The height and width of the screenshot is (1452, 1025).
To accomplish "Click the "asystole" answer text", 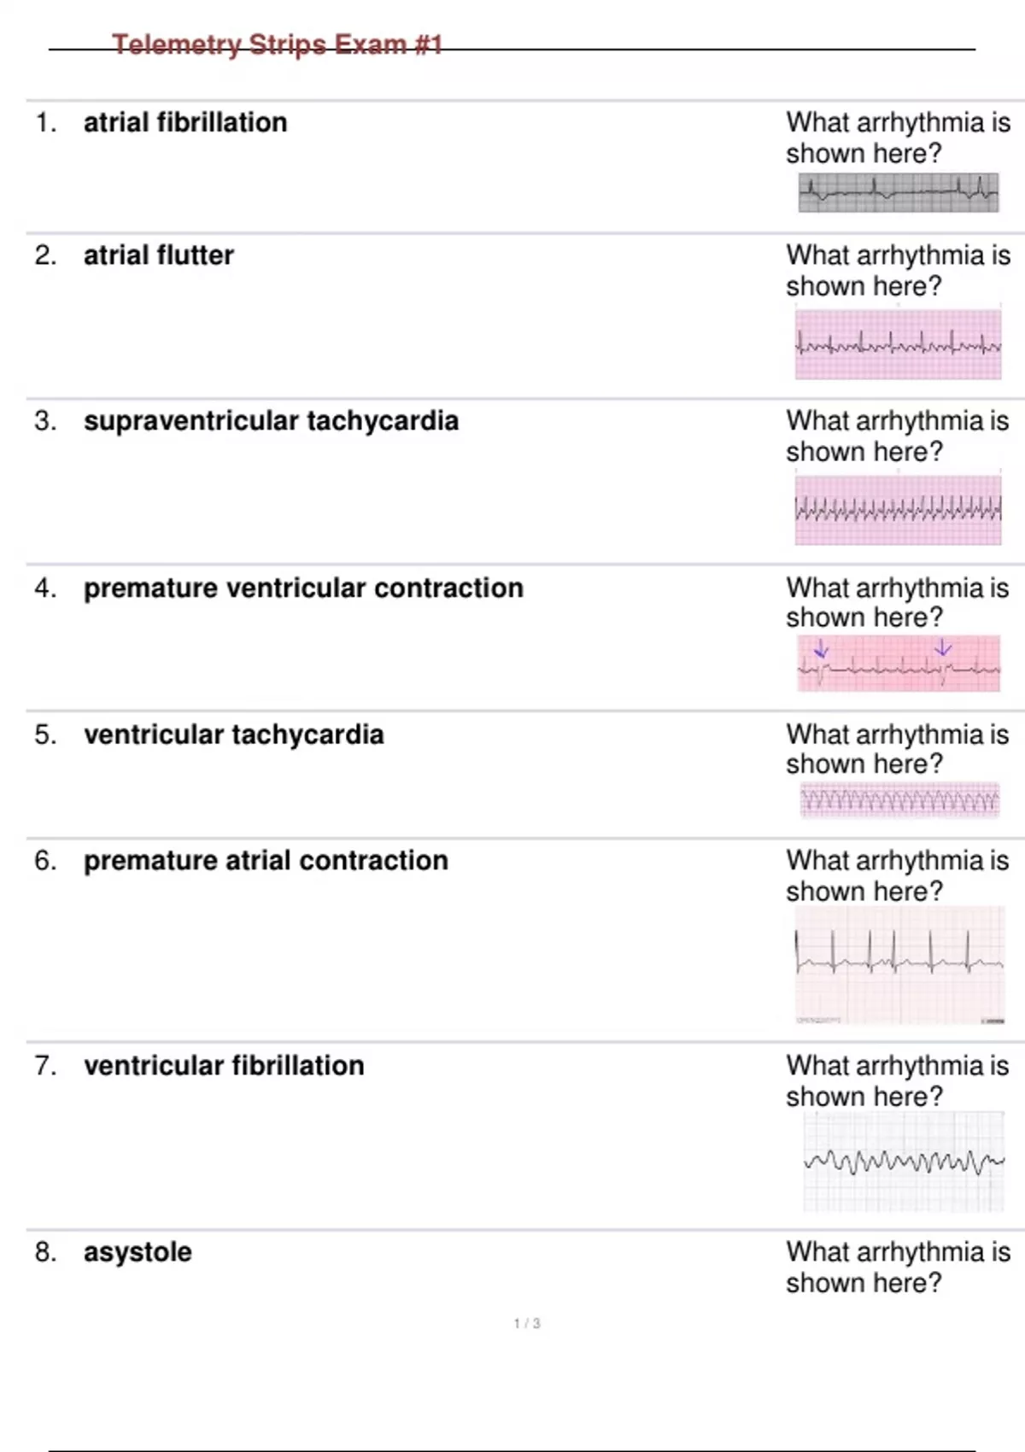I will pyautogui.click(x=138, y=1252).
